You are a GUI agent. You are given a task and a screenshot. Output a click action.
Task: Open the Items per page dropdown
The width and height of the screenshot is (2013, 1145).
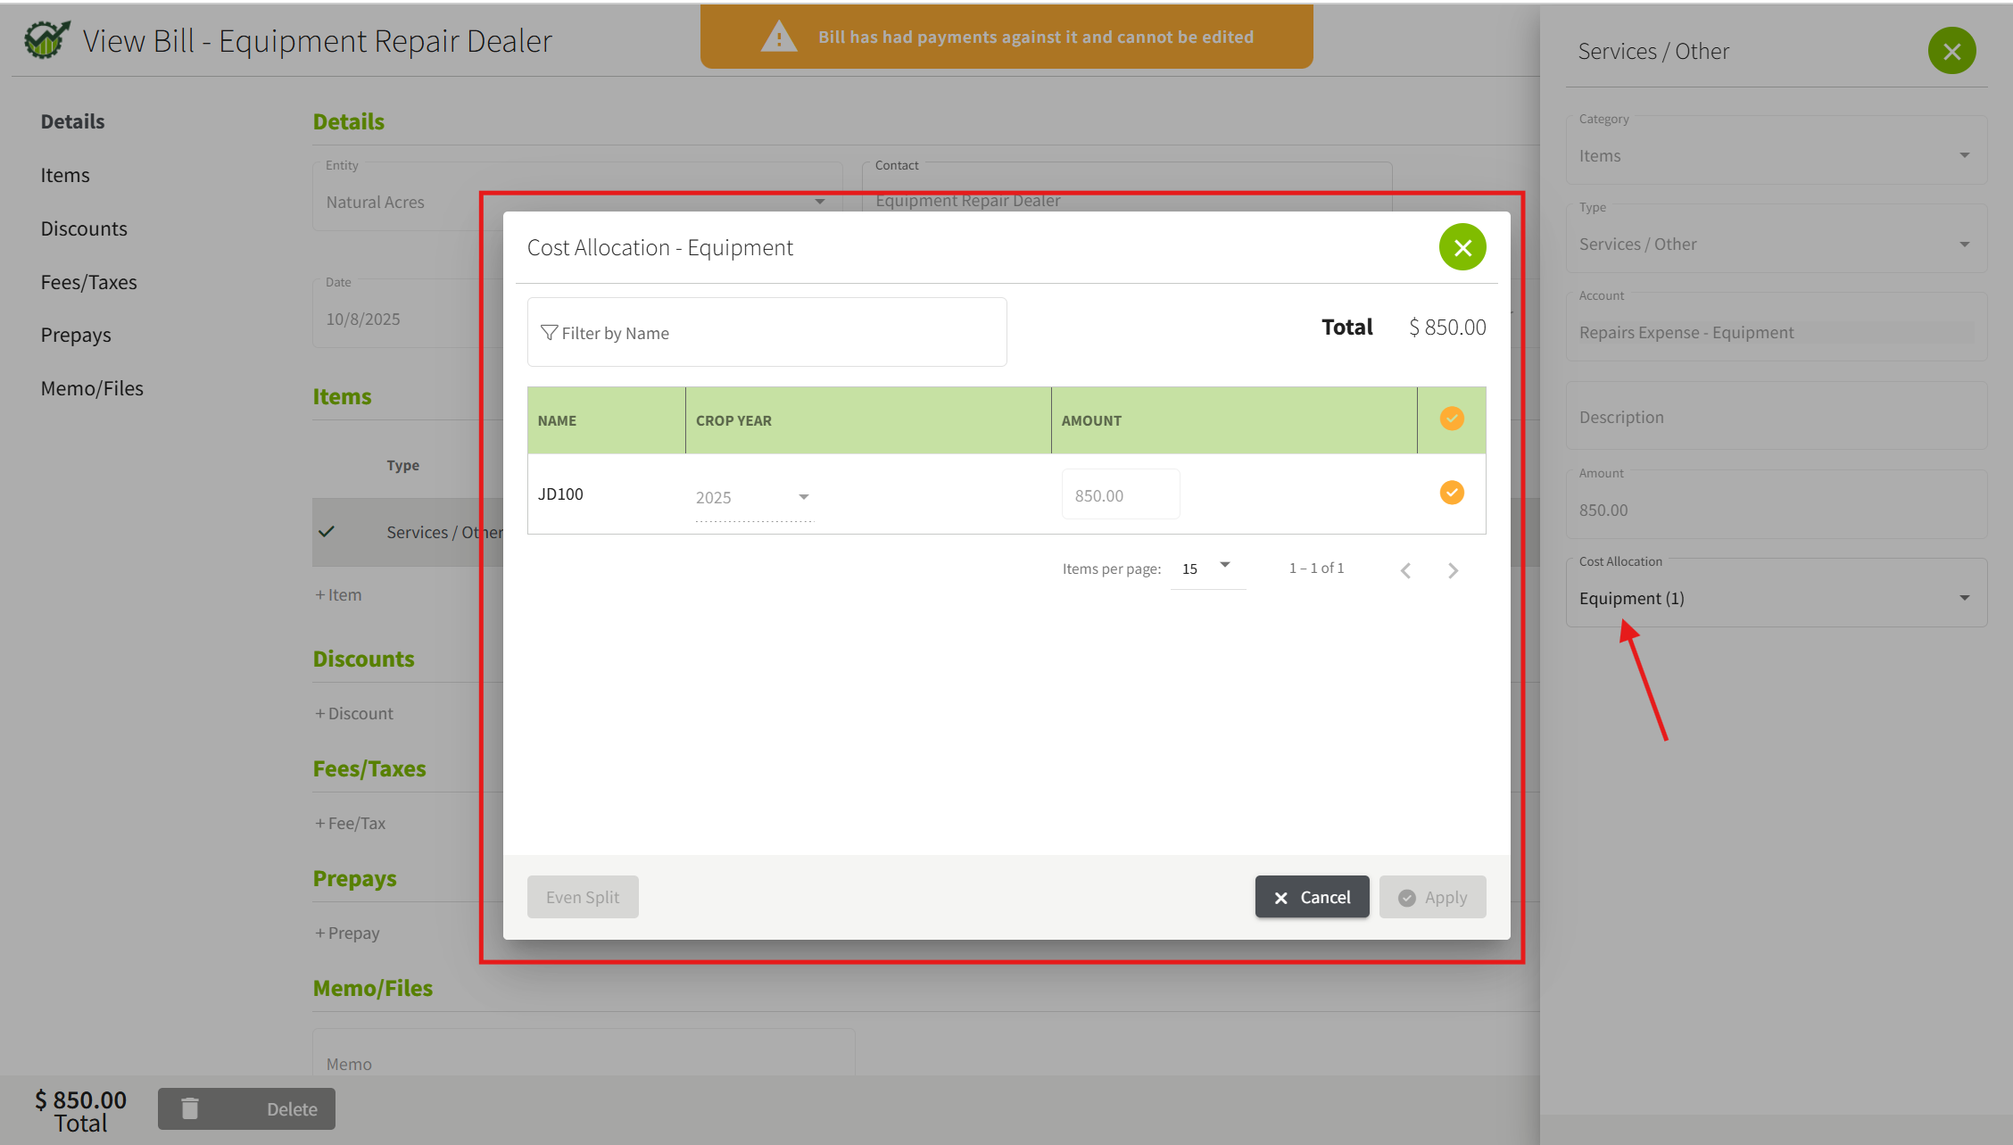[x=1206, y=568]
